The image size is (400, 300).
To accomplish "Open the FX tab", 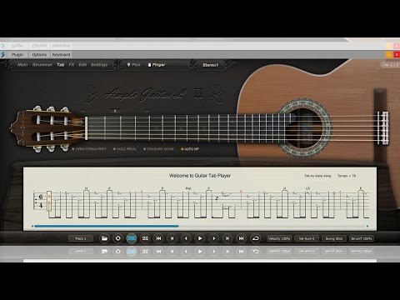I will 72,65.
